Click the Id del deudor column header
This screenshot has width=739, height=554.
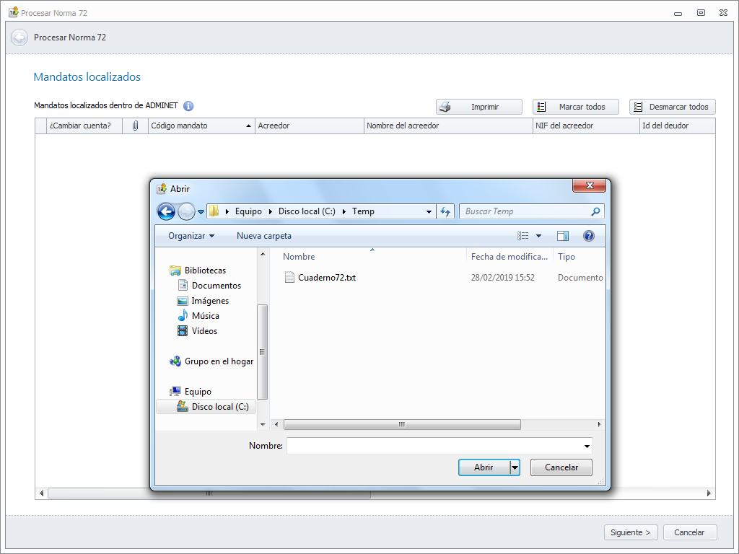[x=677, y=126]
